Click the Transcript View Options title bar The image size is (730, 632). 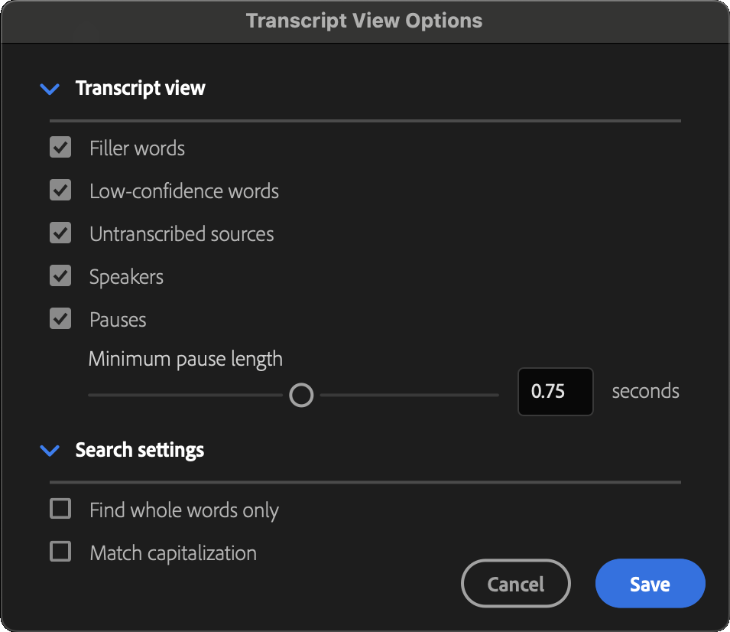click(x=365, y=21)
